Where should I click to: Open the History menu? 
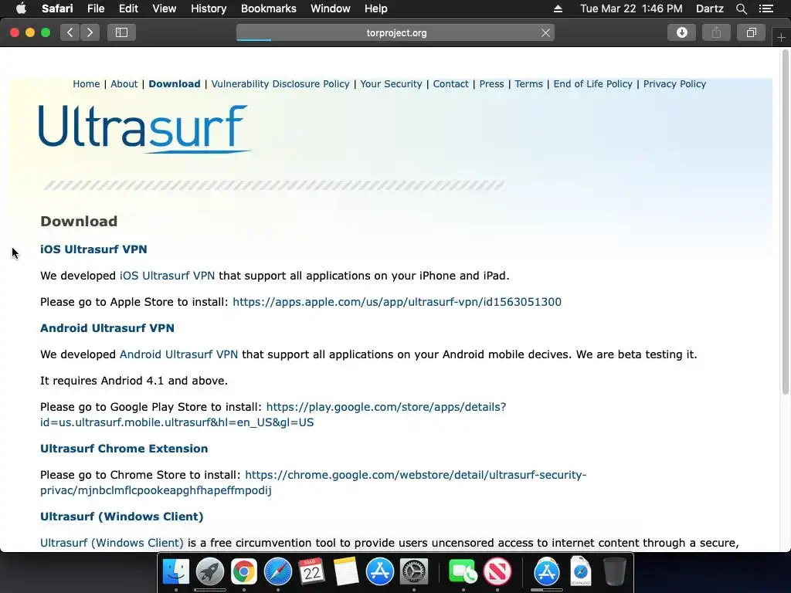pyautogui.click(x=209, y=8)
